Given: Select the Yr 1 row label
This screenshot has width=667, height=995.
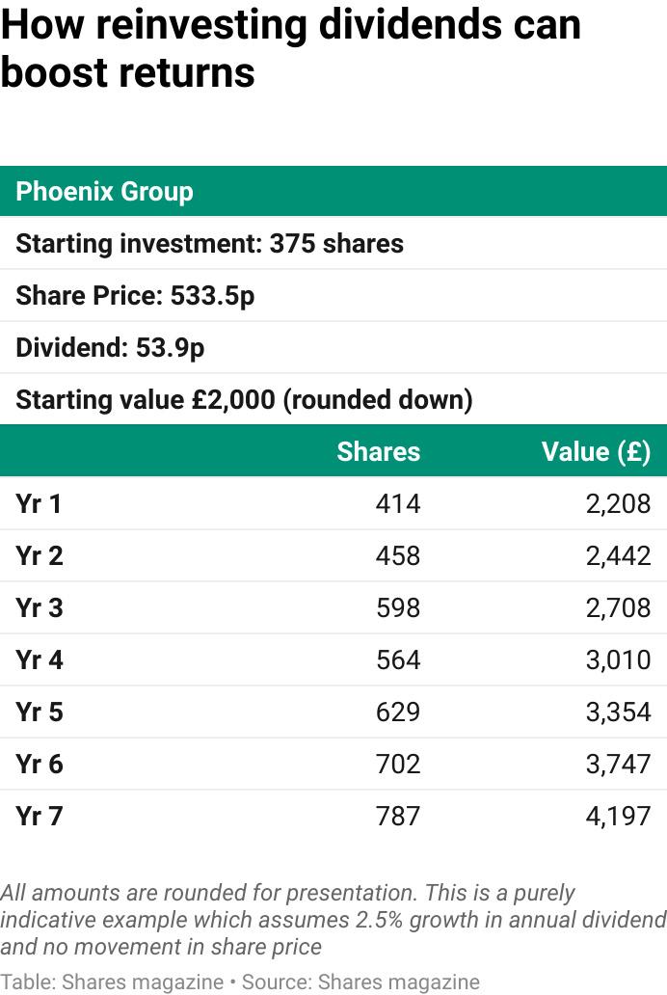Looking at the screenshot, I should click(x=39, y=503).
